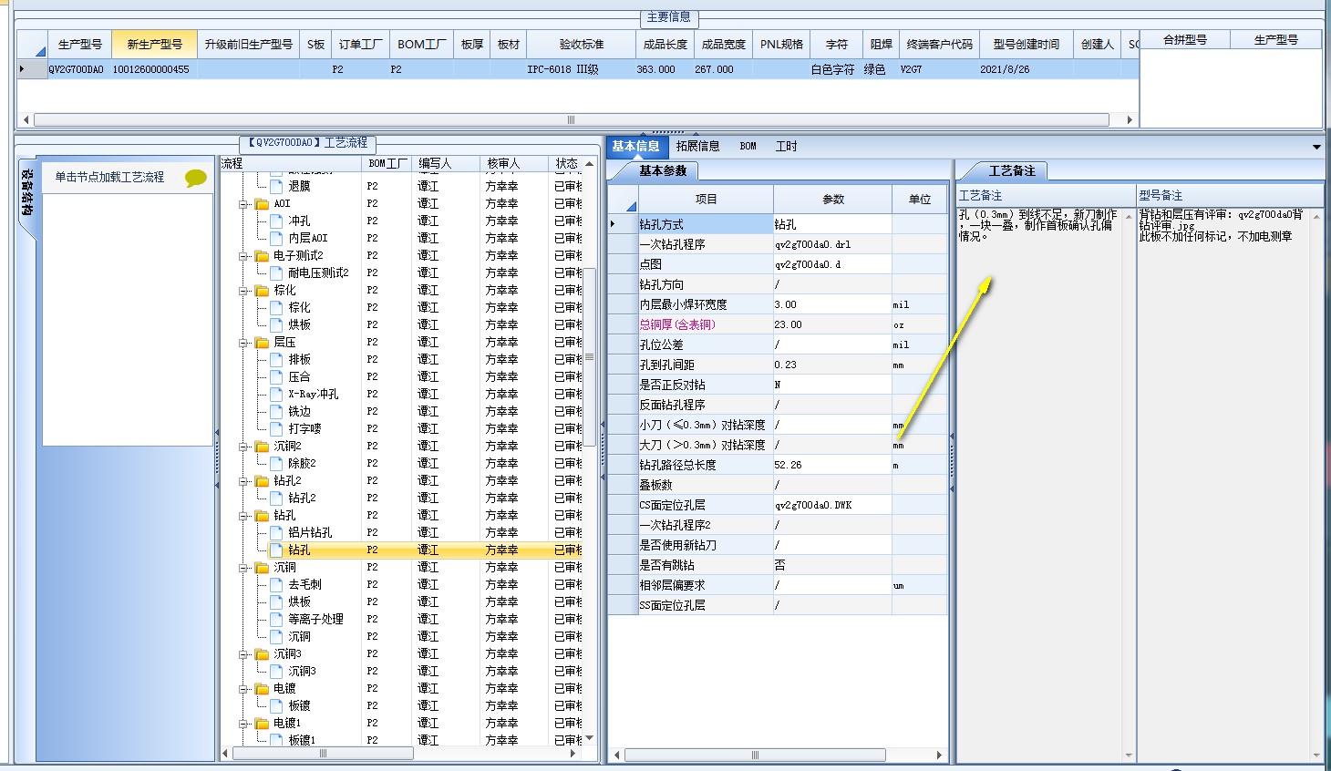
Task: Sort by the 新生产型号 column header
Action: coord(154,44)
